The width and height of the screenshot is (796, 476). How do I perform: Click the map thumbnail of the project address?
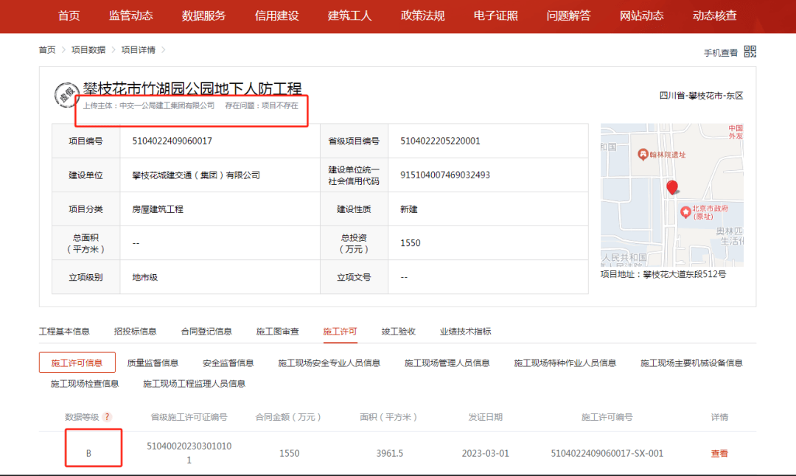pos(672,195)
